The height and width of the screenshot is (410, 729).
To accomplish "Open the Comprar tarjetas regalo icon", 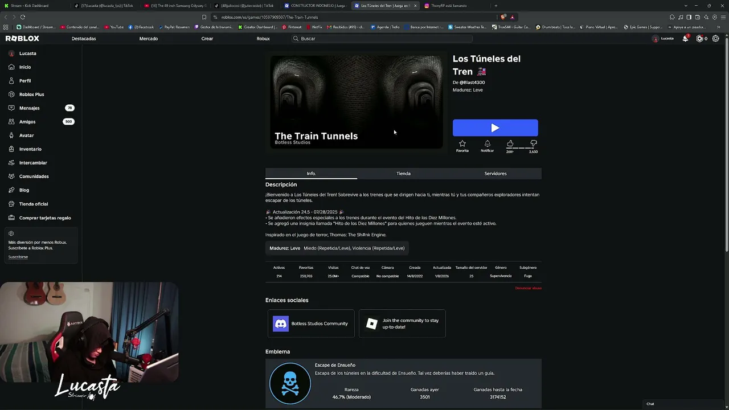I will (11, 218).
